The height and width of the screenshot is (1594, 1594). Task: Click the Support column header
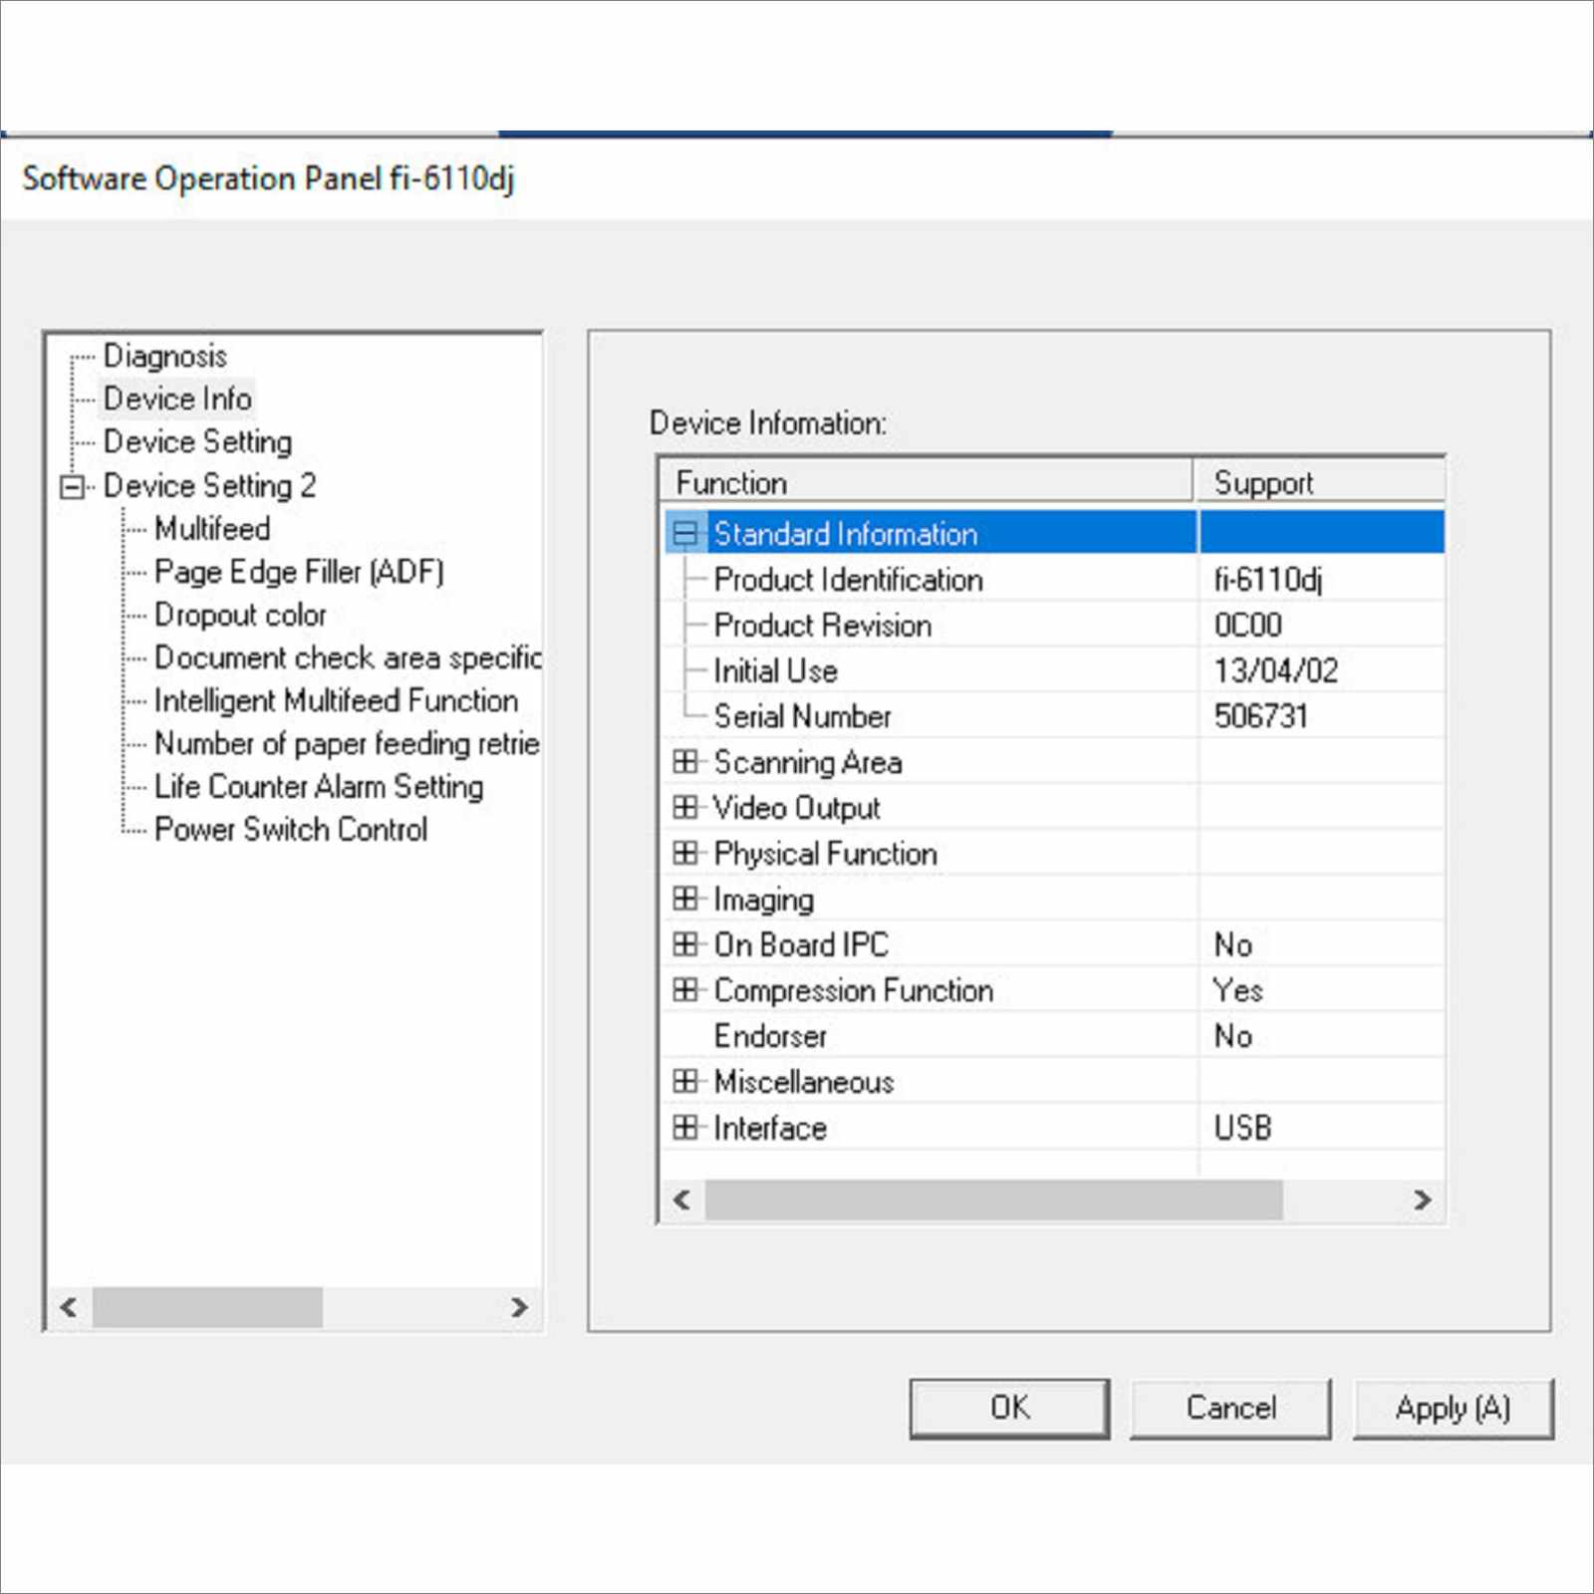[1319, 482]
